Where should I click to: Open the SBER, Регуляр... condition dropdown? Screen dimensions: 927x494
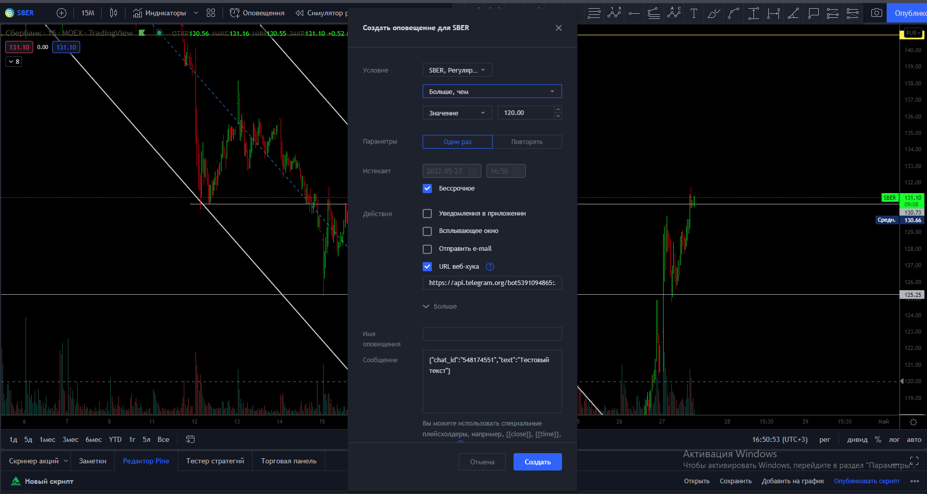click(x=457, y=70)
